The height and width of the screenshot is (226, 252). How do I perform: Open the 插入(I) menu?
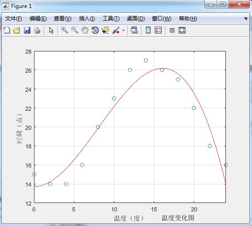[87, 19]
